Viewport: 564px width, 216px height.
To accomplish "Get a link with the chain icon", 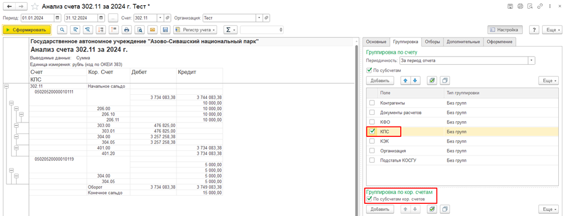I will [x=540, y=6].
